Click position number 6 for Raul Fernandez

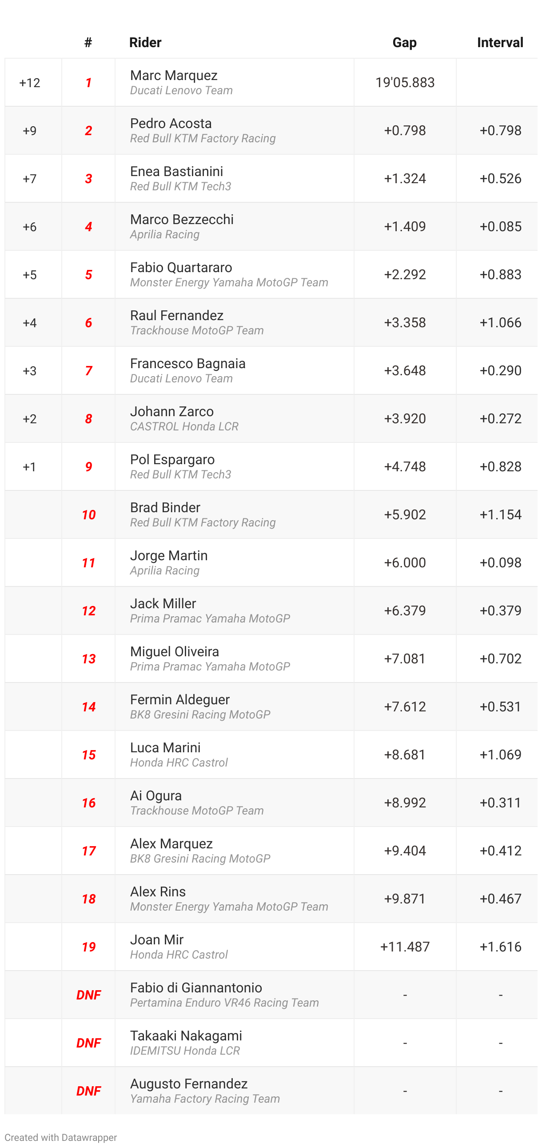[x=88, y=323]
